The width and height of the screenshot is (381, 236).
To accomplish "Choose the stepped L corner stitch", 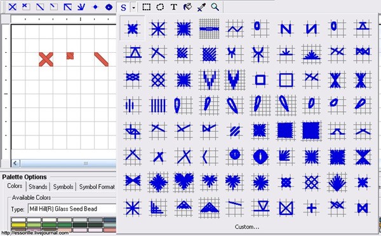I will click(158, 207).
